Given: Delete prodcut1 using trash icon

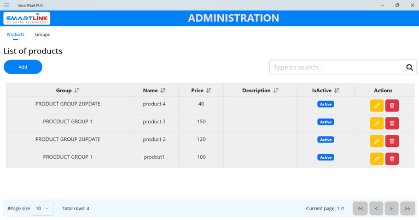Looking at the screenshot, I should [392, 159].
